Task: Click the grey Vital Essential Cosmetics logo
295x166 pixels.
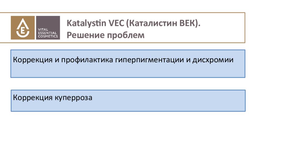Action: point(48,28)
